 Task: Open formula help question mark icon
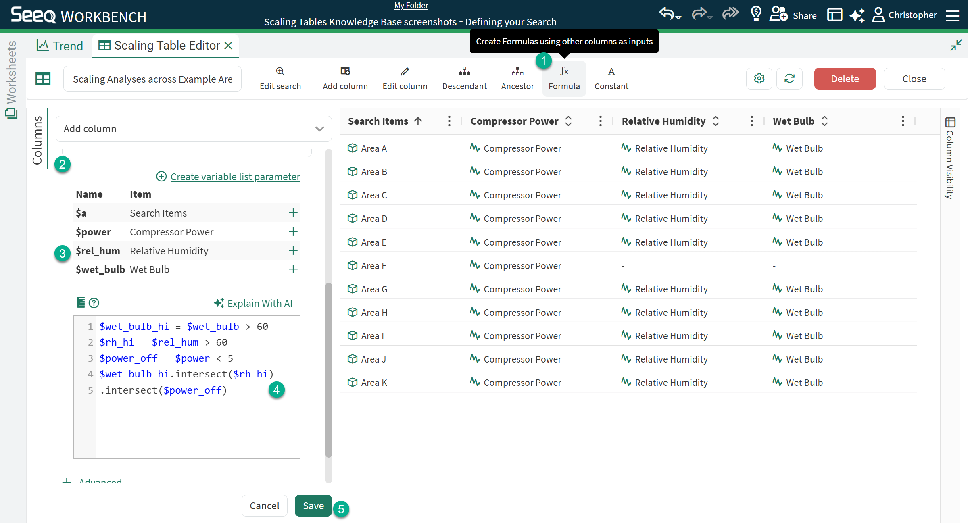point(94,303)
